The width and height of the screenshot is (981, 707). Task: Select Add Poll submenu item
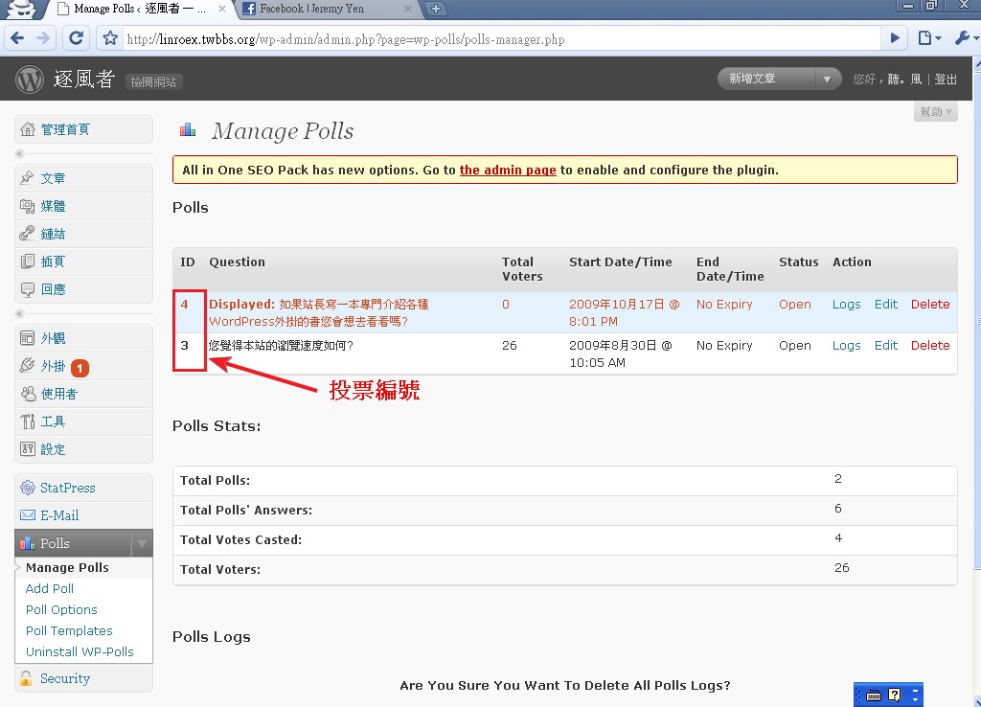tap(50, 589)
